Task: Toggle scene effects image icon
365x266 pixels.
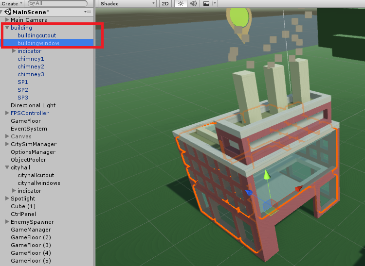Action: pyautogui.click(x=206, y=3)
